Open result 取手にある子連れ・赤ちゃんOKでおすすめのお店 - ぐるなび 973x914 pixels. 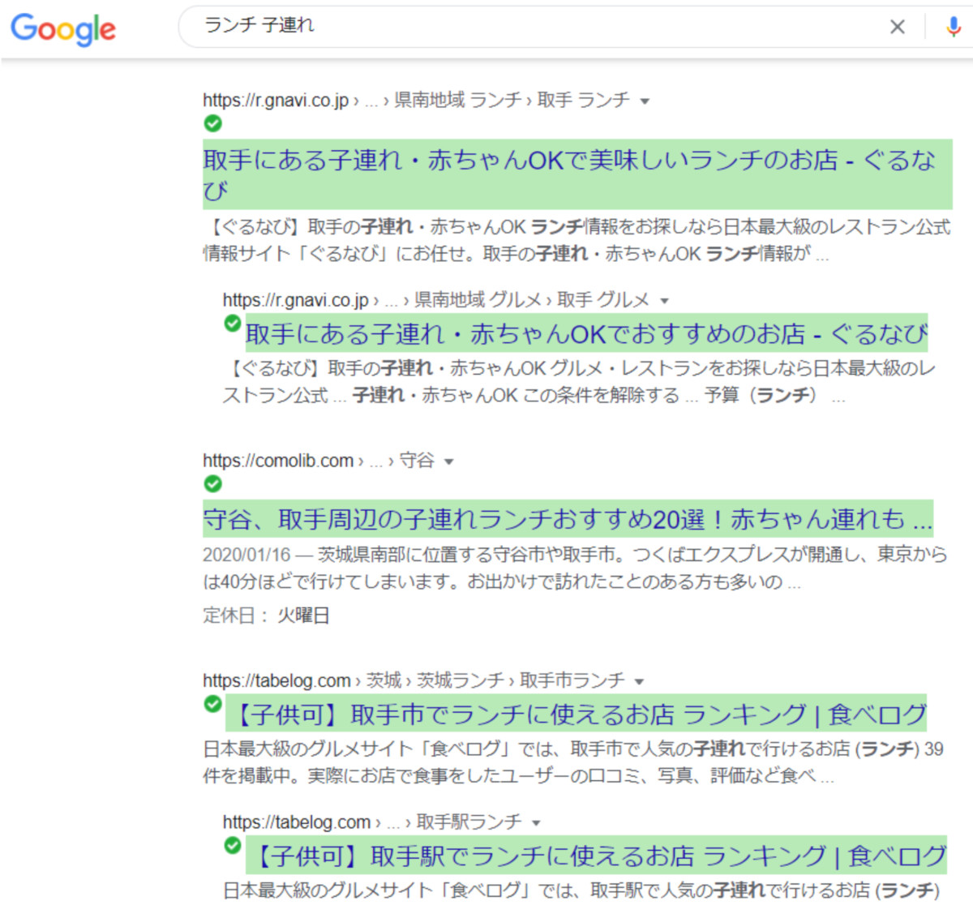click(586, 333)
